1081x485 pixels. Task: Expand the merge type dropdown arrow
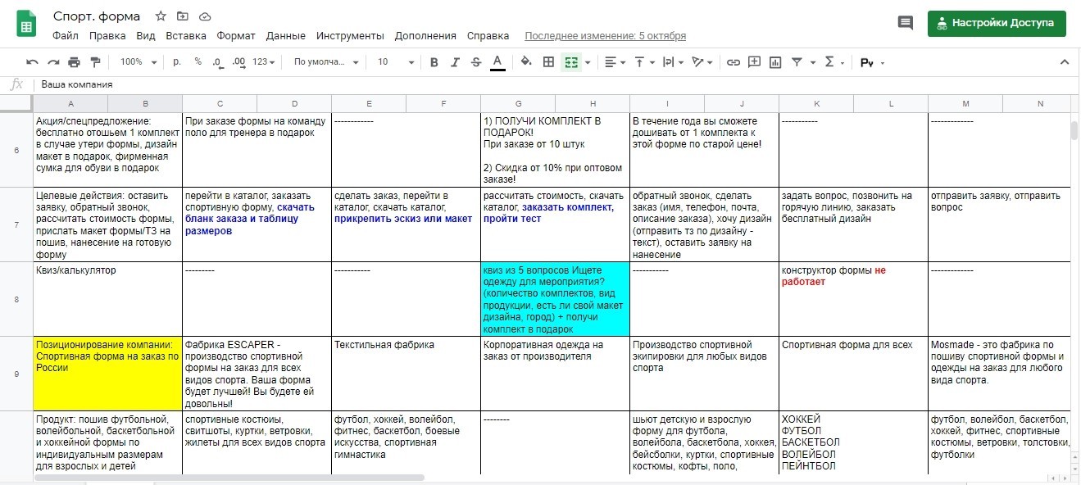[x=588, y=62]
